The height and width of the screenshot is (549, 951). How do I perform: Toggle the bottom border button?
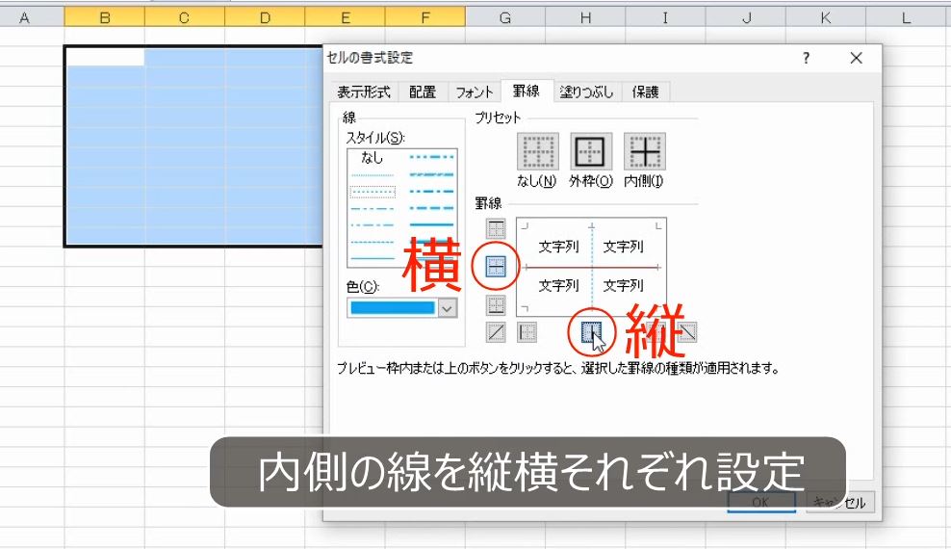pos(496,304)
